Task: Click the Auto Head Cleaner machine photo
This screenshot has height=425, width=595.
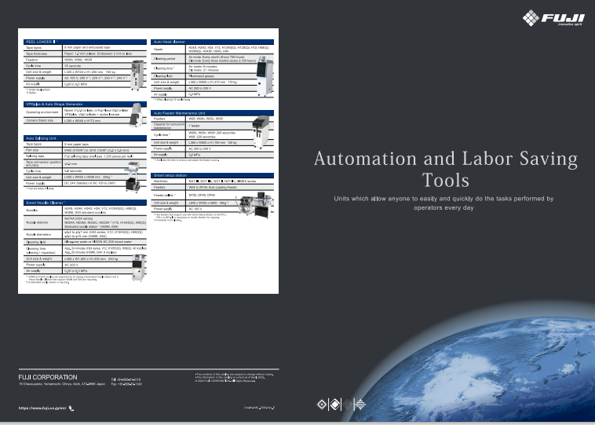Action: click(x=265, y=76)
